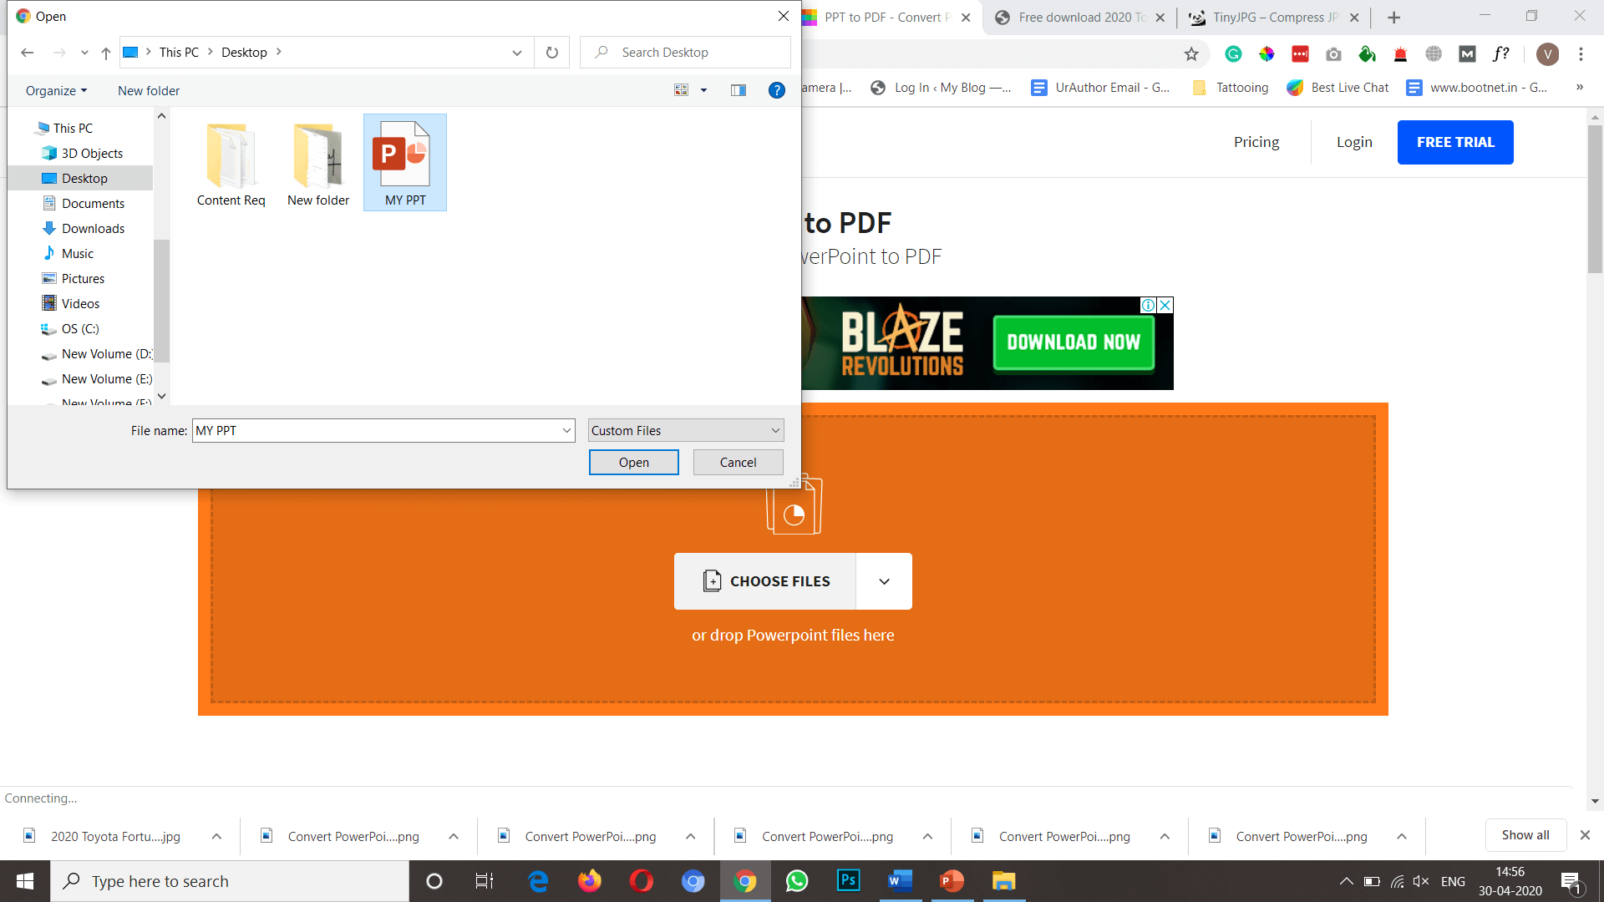
Task: Click the Chrome browser icon in taskbar
Action: click(x=744, y=880)
